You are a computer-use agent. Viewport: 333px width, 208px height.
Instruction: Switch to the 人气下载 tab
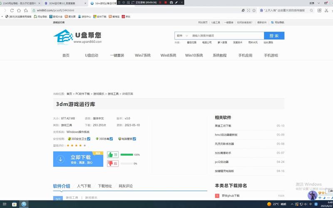(84, 186)
